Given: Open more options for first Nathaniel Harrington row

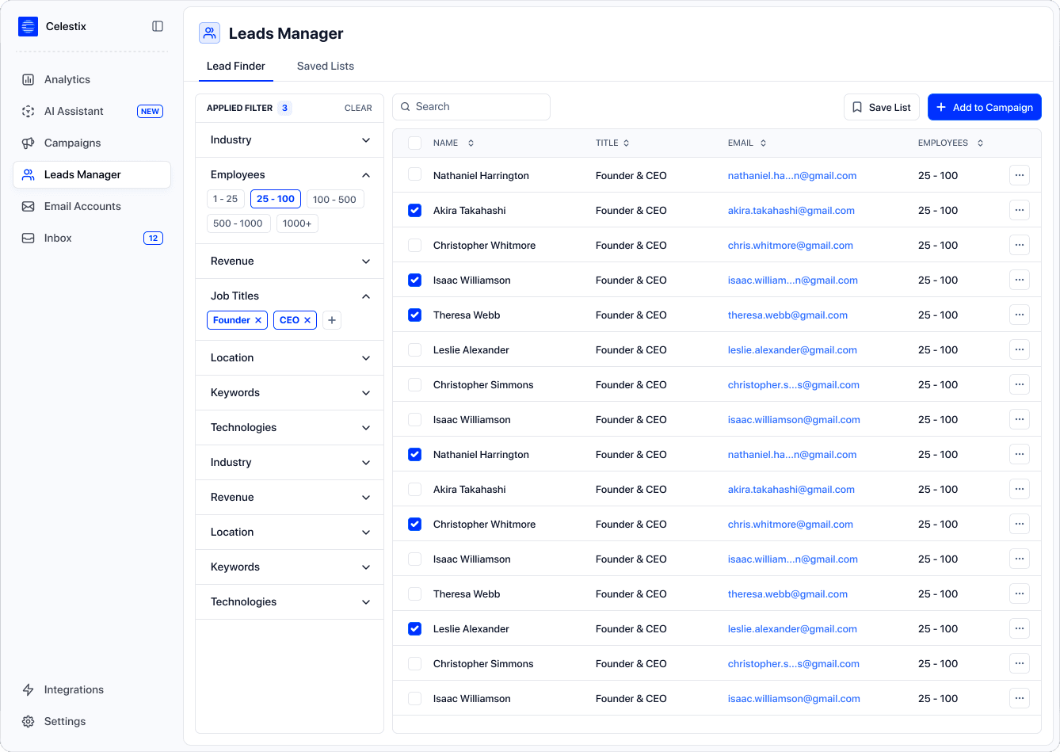Looking at the screenshot, I should pyautogui.click(x=1020, y=175).
